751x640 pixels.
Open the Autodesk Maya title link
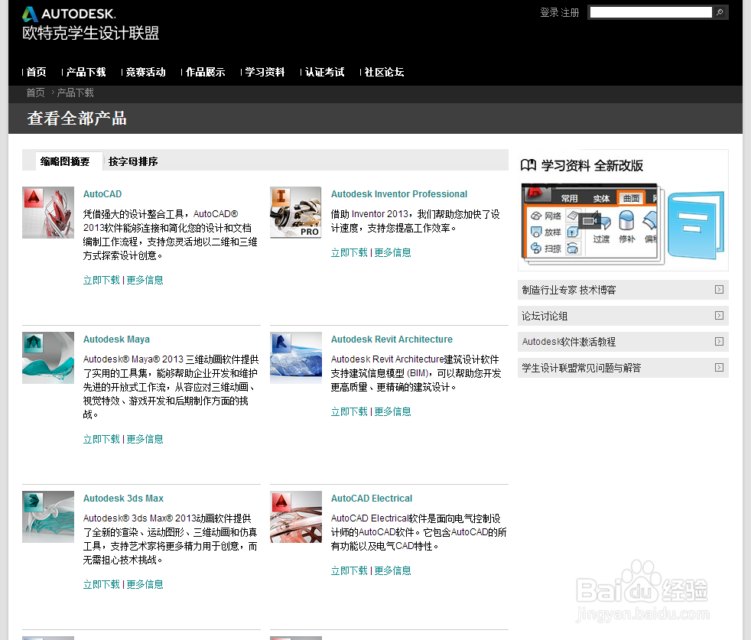click(x=116, y=339)
